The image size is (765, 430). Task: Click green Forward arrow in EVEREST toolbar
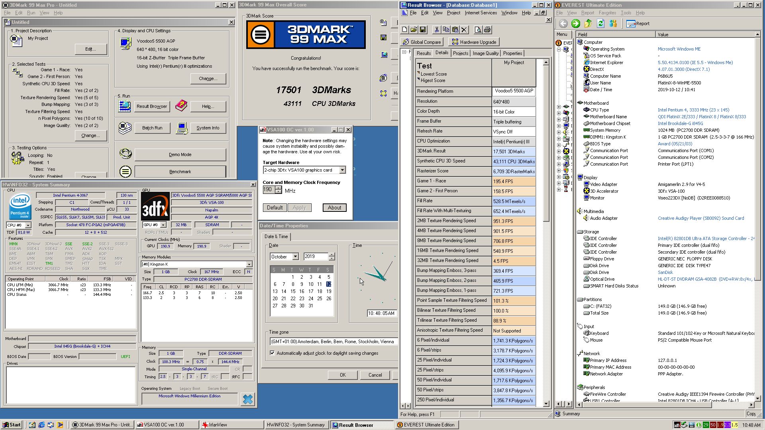coord(575,23)
